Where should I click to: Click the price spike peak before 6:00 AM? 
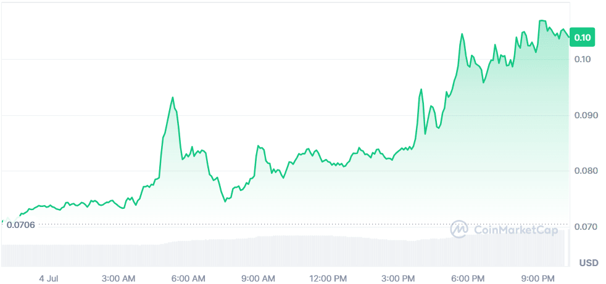173,97
